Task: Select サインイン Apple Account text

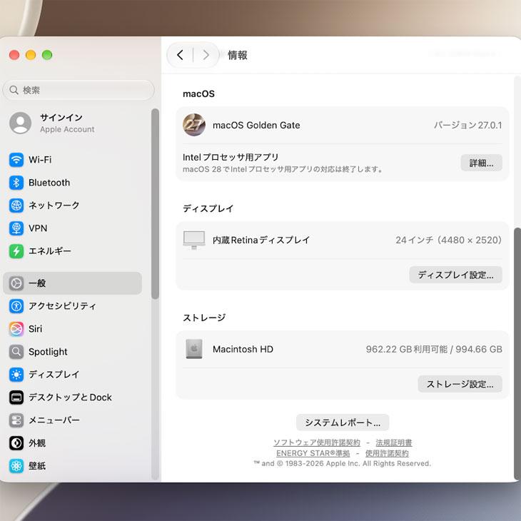Action: click(x=67, y=123)
